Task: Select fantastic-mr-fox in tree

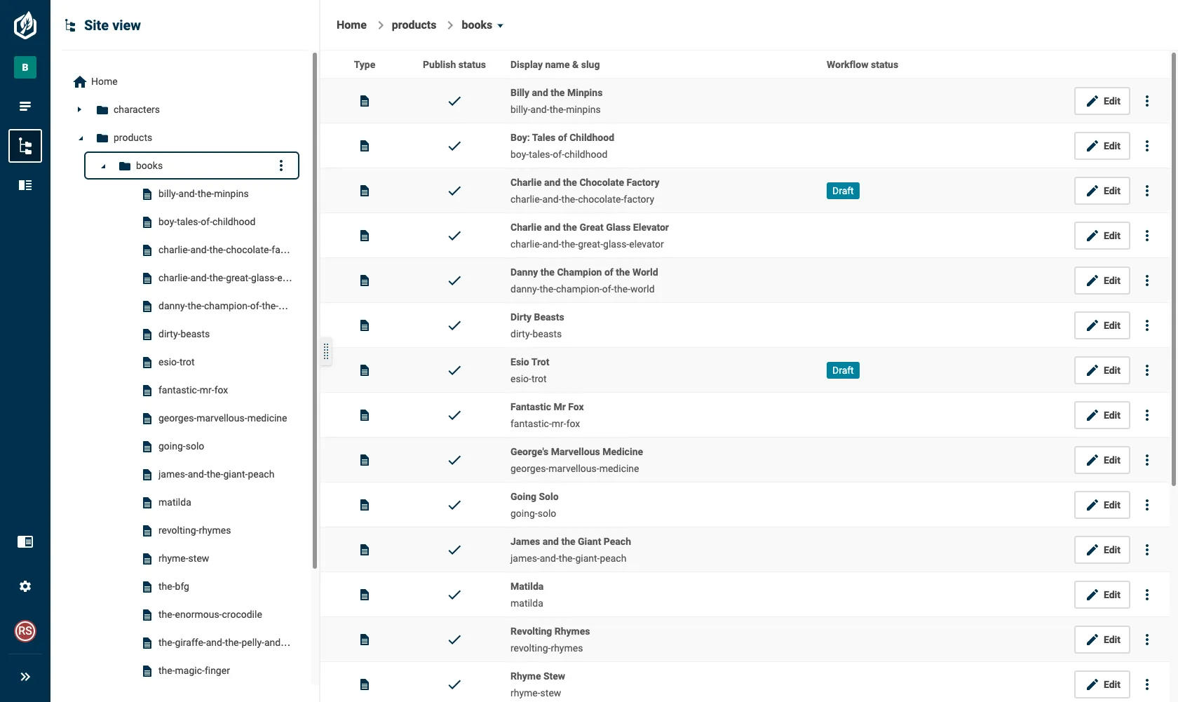Action: tap(193, 390)
